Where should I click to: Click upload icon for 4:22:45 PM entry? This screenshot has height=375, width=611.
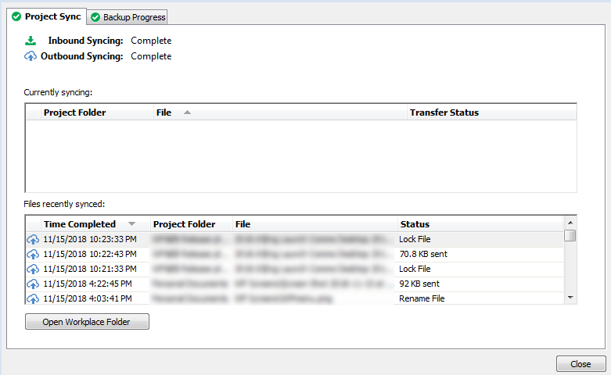pos(32,284)
